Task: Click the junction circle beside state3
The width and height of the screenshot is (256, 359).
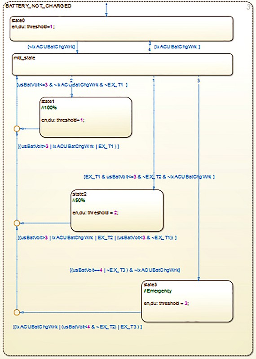Action: [x=17, y=312]
